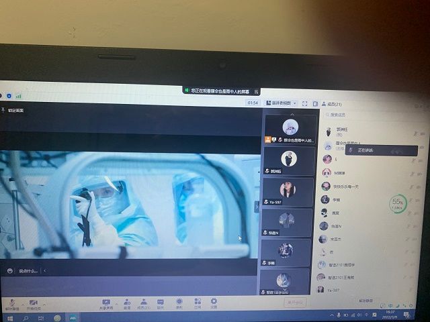
Task: Open meeting Settings gear icon
Action: [214, 303]
